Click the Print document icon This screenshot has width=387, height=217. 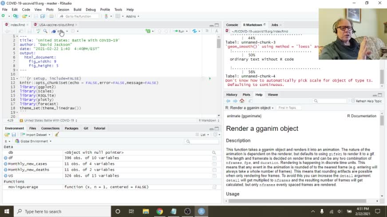pos(51,16)
